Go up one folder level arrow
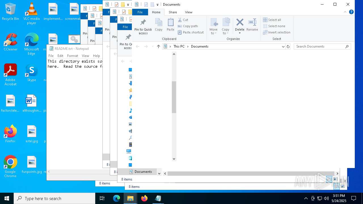This screenshot has width=363, height=204. click(159, 46)
